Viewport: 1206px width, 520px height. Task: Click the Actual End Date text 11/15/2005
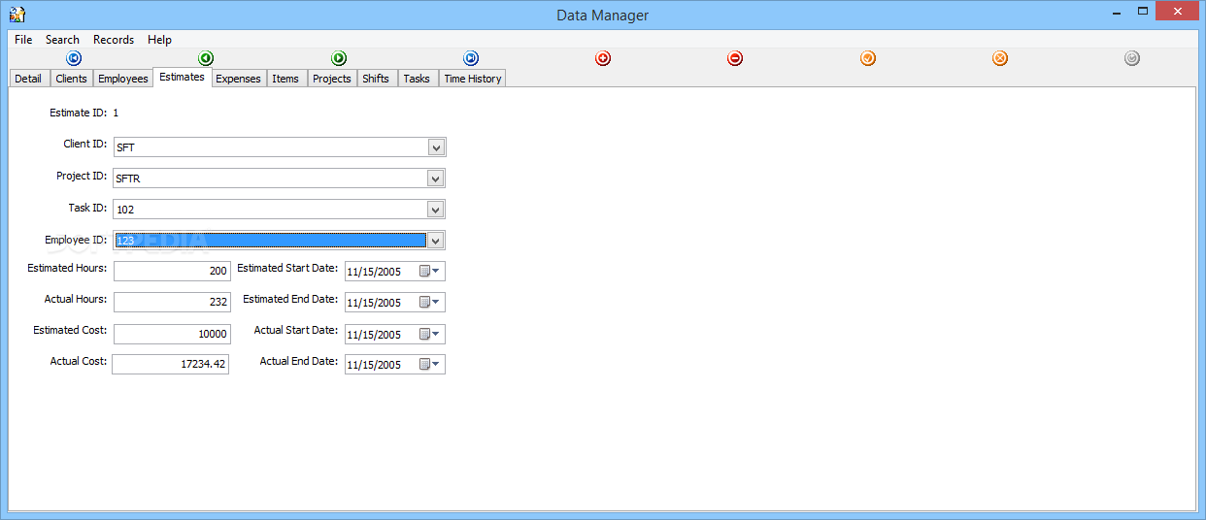tap(374, 365)
